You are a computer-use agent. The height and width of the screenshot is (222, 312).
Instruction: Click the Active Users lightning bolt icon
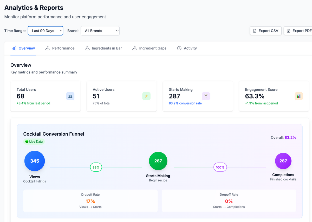(146, 96)
